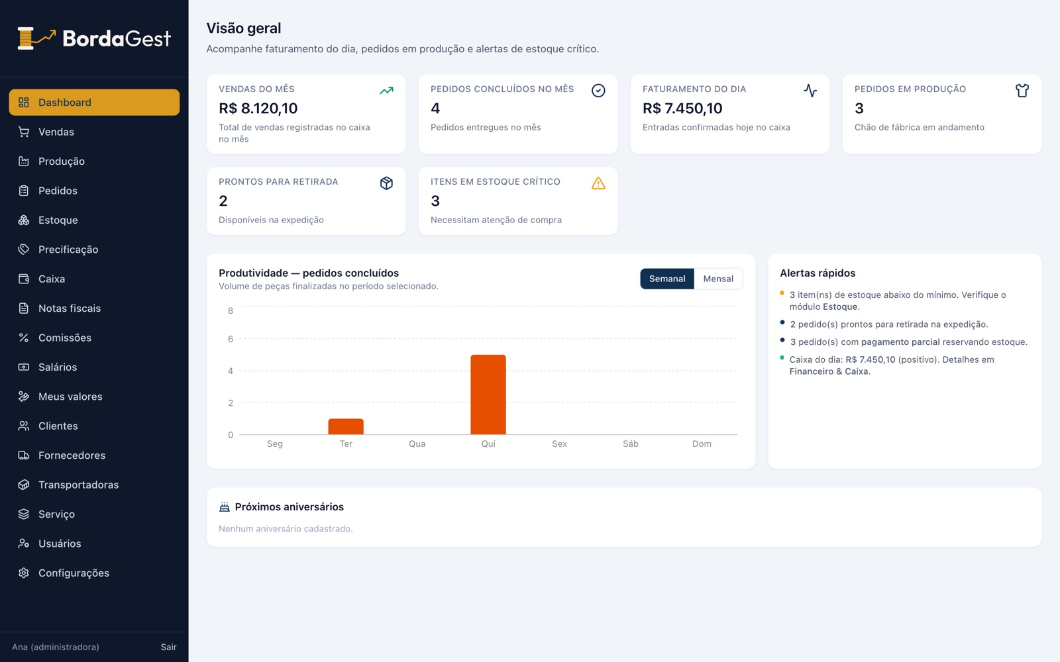
Task: Click the Configurações gear icon
Action: (x=24, y=573)
